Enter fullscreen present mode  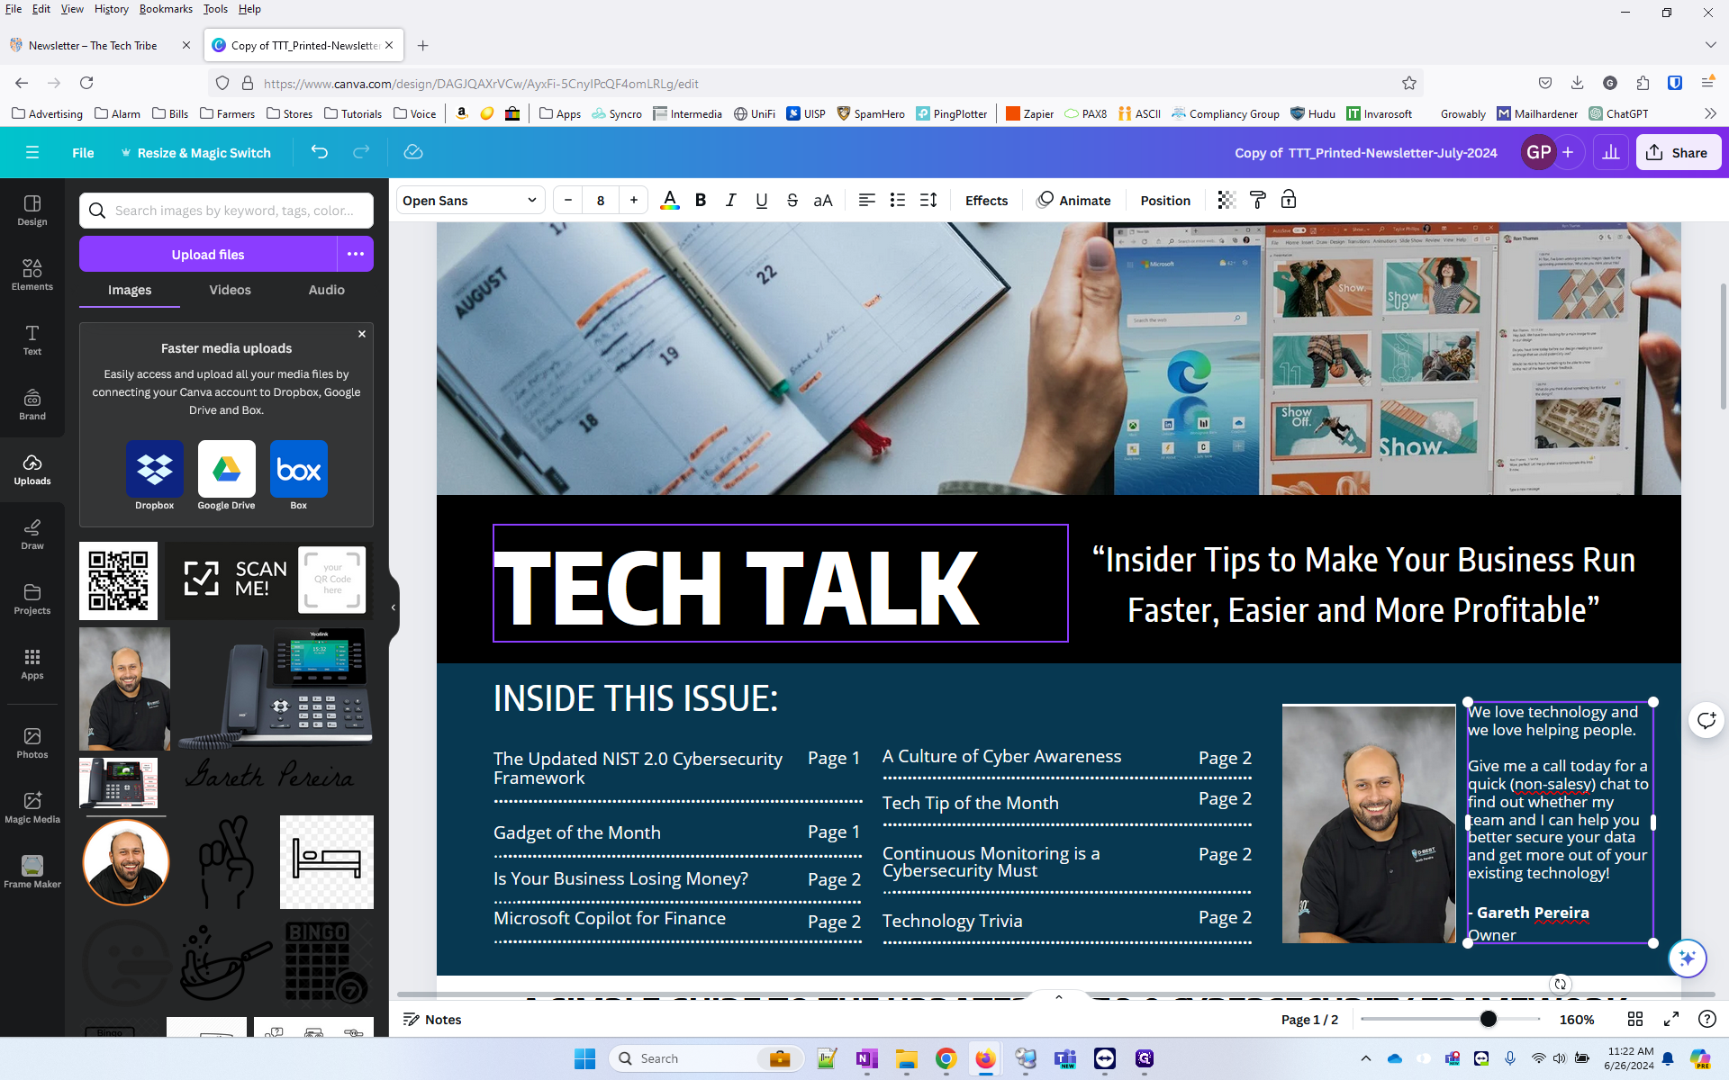click(1671, 1019)
